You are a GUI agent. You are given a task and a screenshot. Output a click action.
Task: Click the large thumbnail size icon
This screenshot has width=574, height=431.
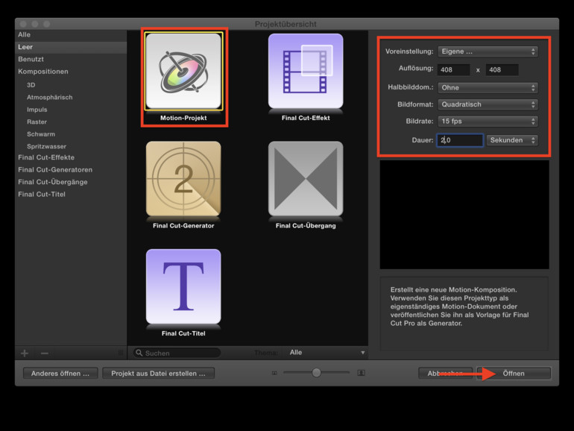pyautogui.click(x=361, y=373)
